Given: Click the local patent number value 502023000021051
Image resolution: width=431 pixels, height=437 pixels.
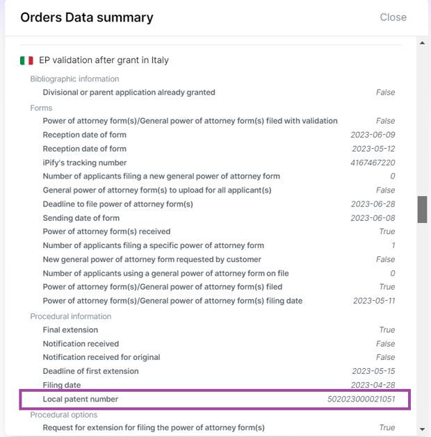Looking at the screenshot, I should 361,399.
